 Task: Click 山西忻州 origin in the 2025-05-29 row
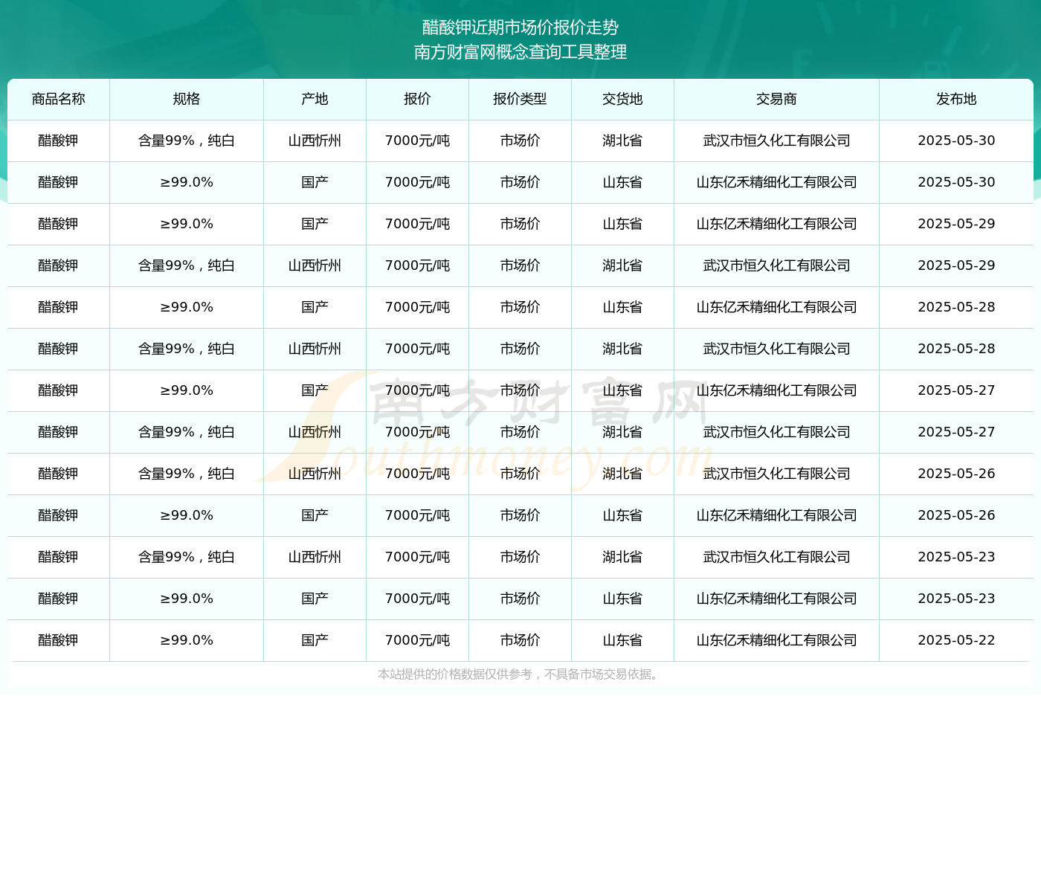tap(315, 265)
